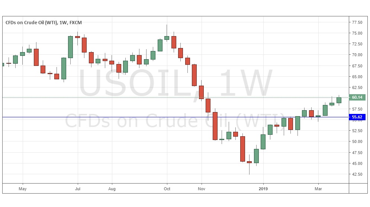Select the dotted current price line

pos(112,98)
